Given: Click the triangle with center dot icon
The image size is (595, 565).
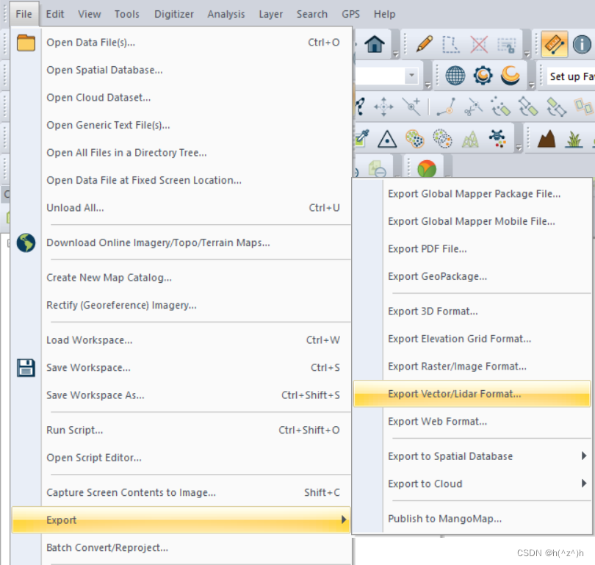Looking at the screenshot, I should (387, 139).
